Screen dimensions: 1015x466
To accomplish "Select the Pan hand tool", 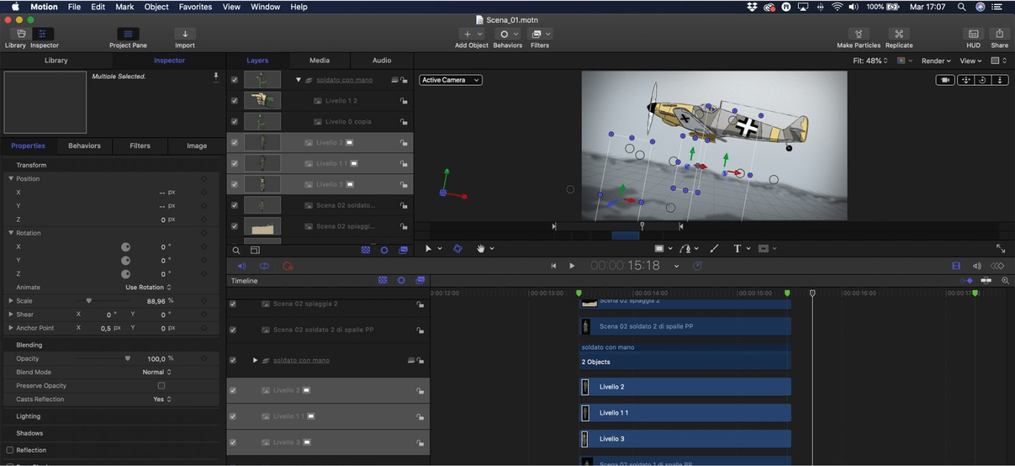I will pos(480,249).
